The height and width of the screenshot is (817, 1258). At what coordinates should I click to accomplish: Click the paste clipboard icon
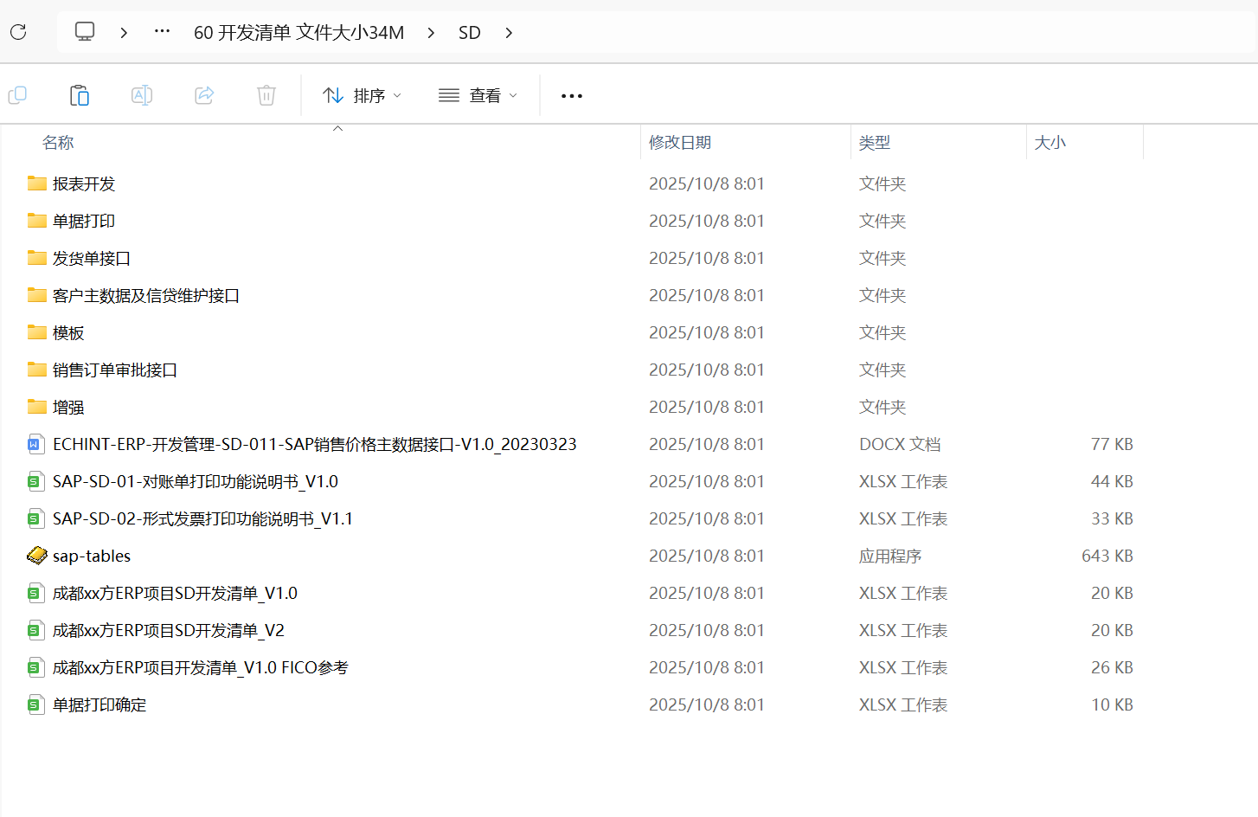click(80, 95)
